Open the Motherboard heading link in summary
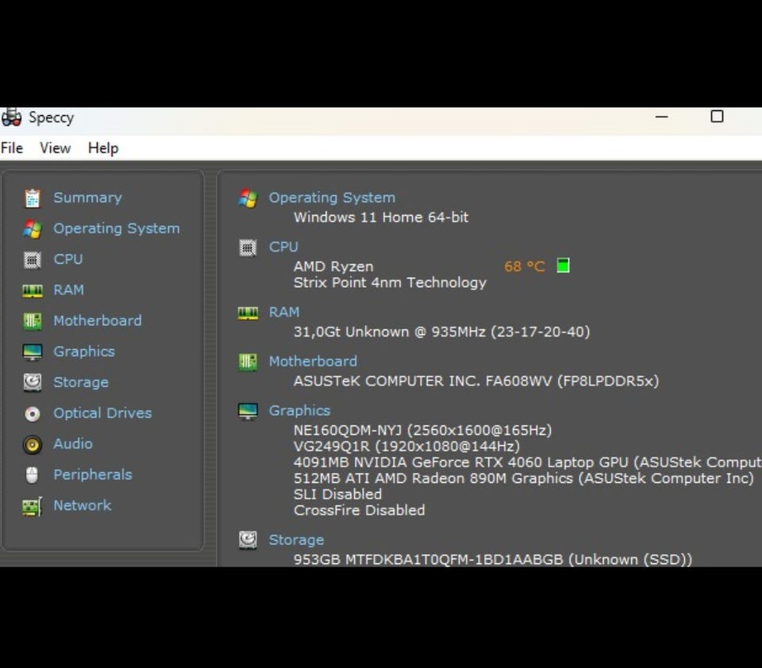Screen dimensions: 762x668 tap(313, 362)
